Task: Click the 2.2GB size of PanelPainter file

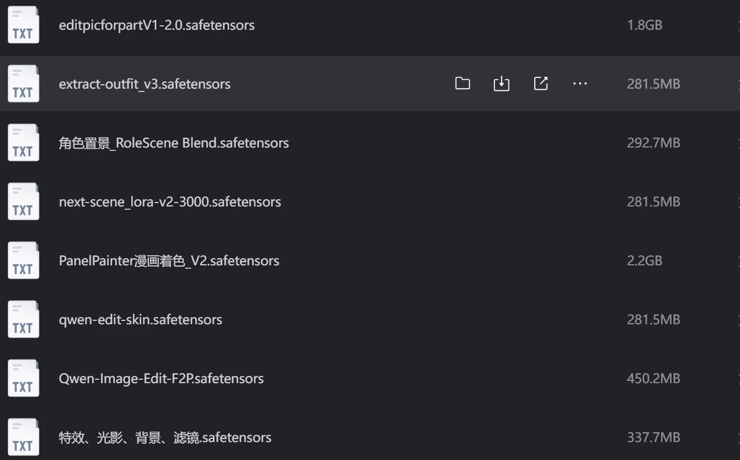Action: pos(645,261)
